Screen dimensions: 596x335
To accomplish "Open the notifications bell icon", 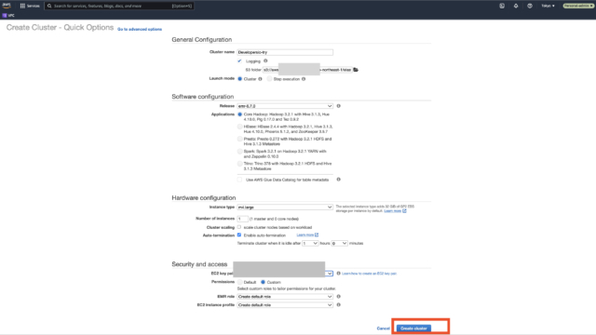I will (516, 6).
